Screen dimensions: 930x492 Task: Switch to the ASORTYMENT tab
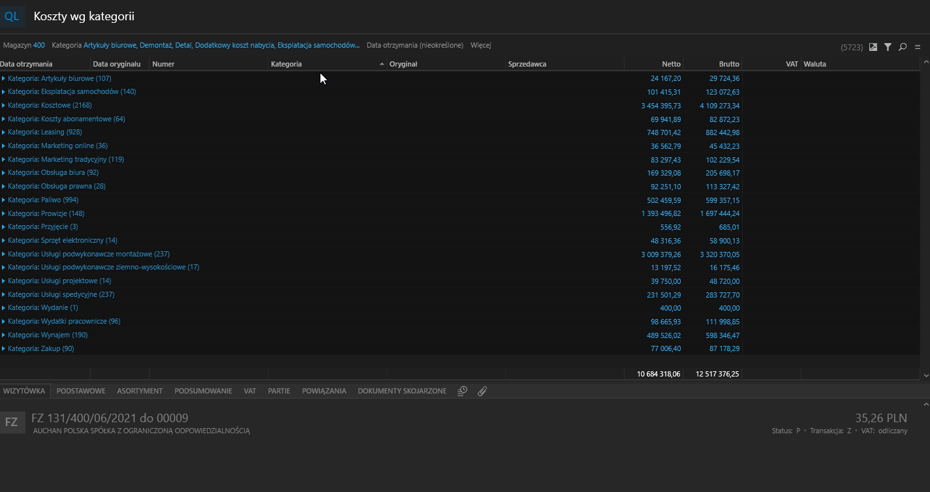pyautogui.click(x=140, y=391)
